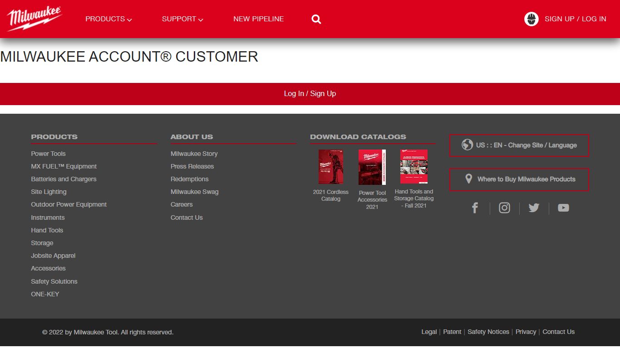Viewport: 620px width, 348px height.
Task: Click US :: EN - Change Site / Language
Action: tap(519, 145)
